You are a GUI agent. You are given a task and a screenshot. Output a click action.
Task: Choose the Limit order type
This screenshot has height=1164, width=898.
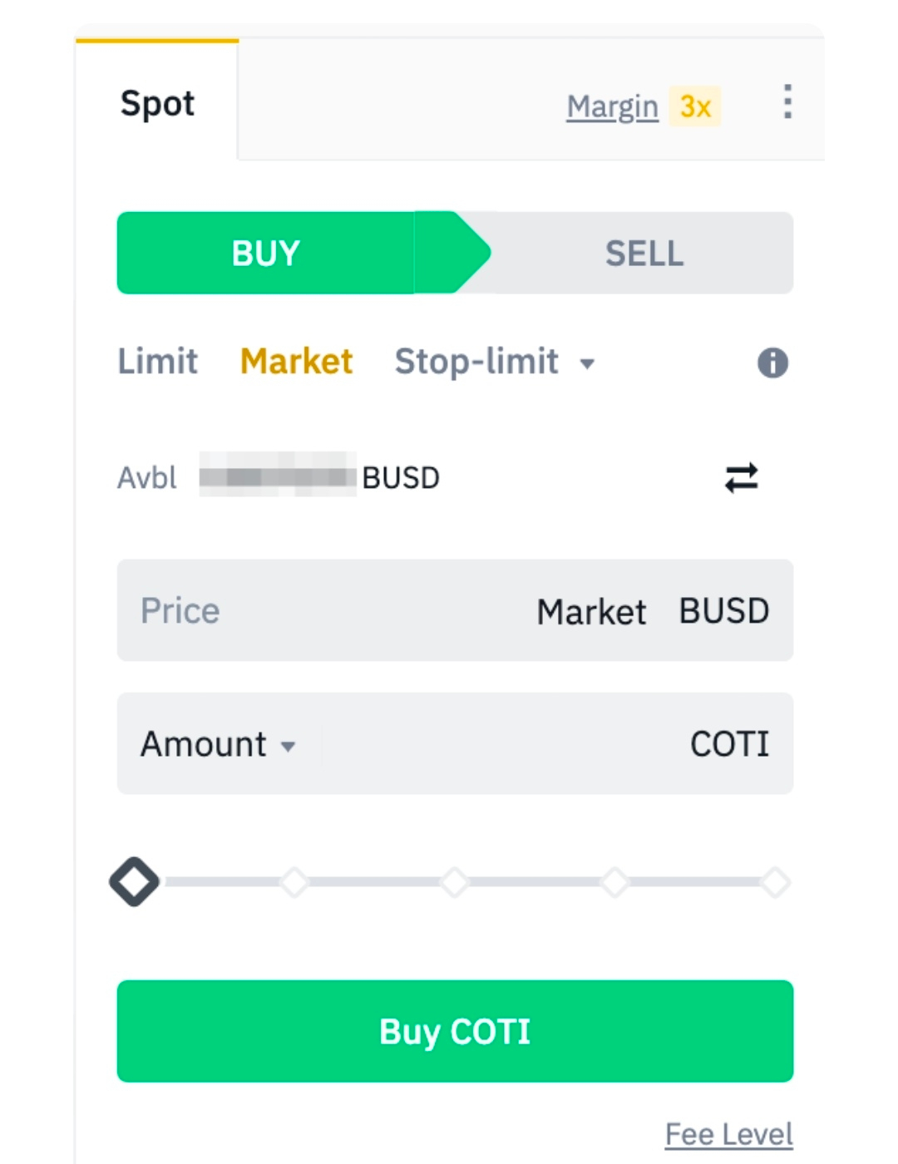click(157, 362)
